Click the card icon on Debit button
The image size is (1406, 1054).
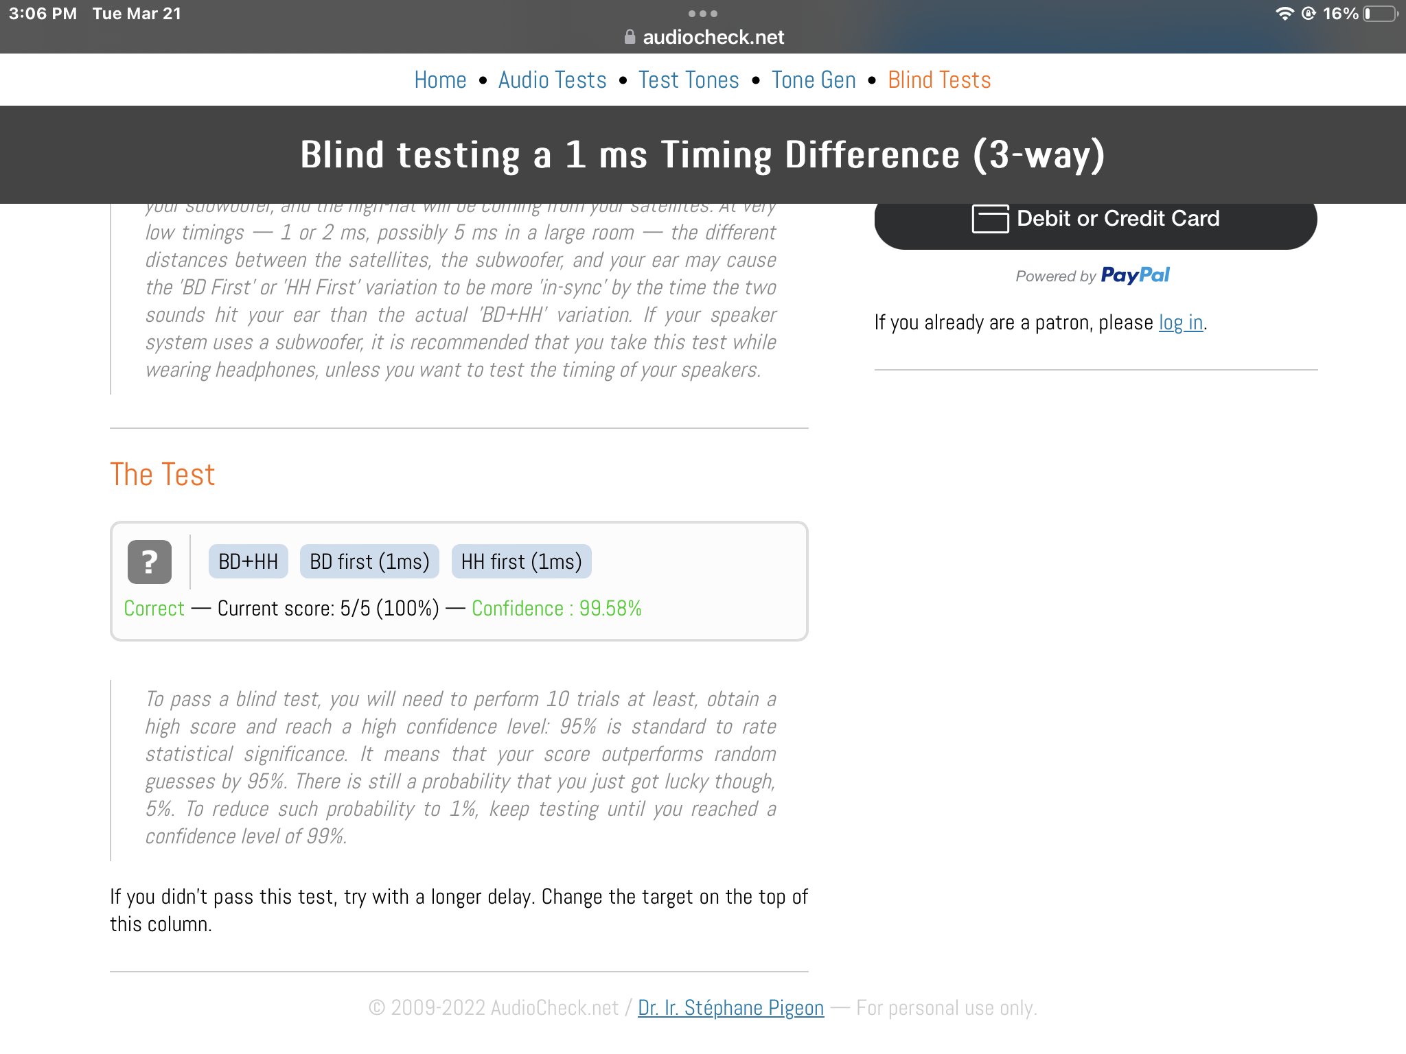[990, 219]
